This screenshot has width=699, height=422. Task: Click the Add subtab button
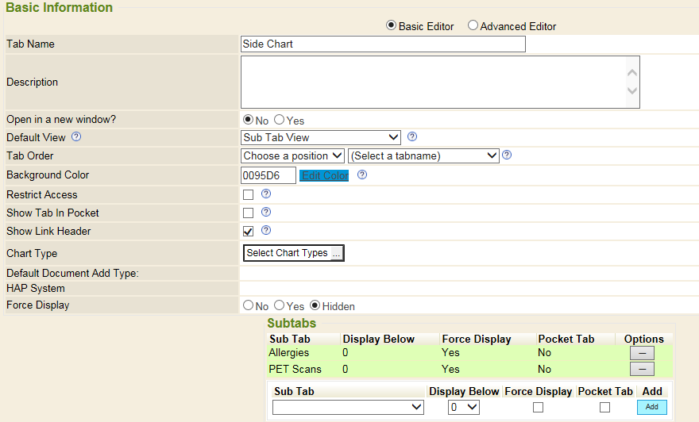[651, 407]
